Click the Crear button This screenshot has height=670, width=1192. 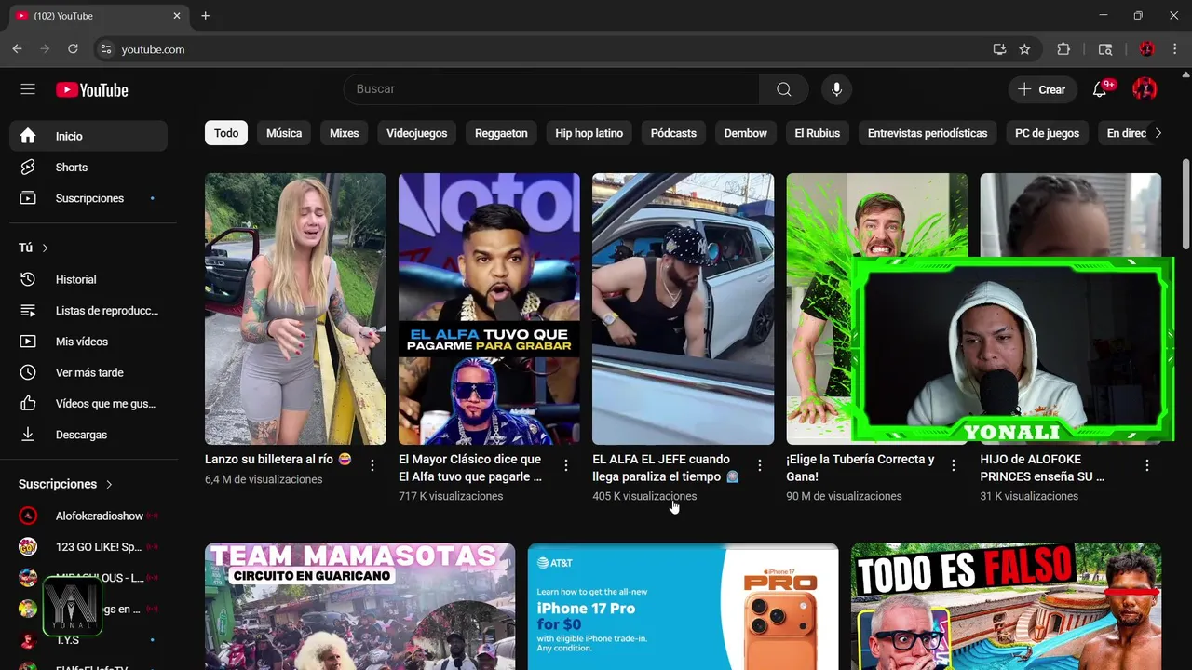point(1042,89)
